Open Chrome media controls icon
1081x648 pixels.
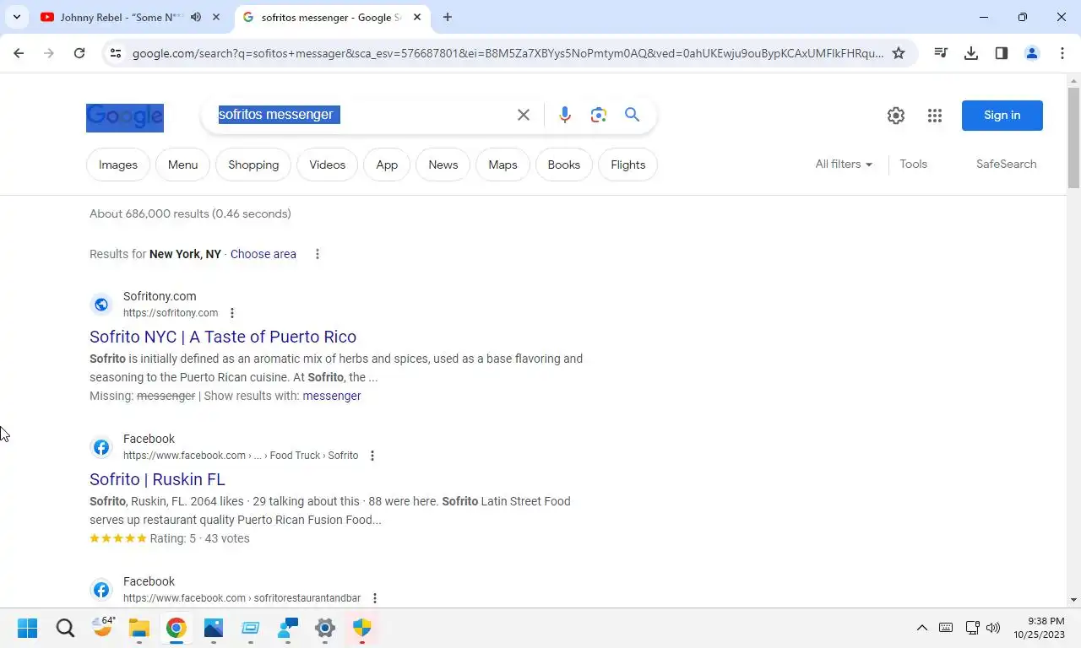pos(941,53)
